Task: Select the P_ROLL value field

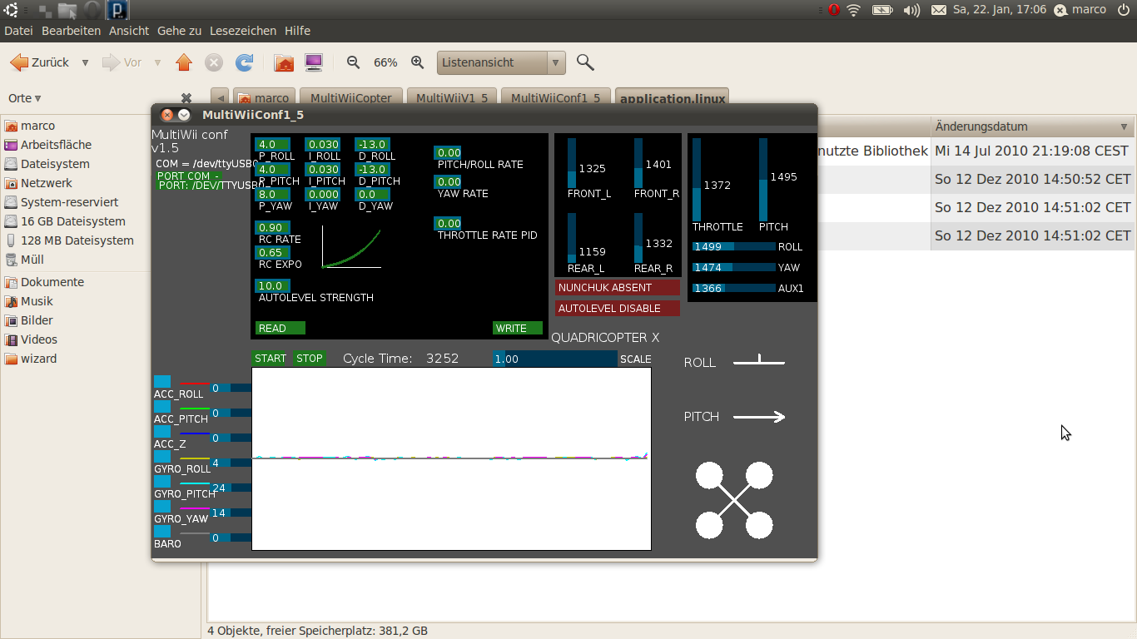Action: click(273, 145)
